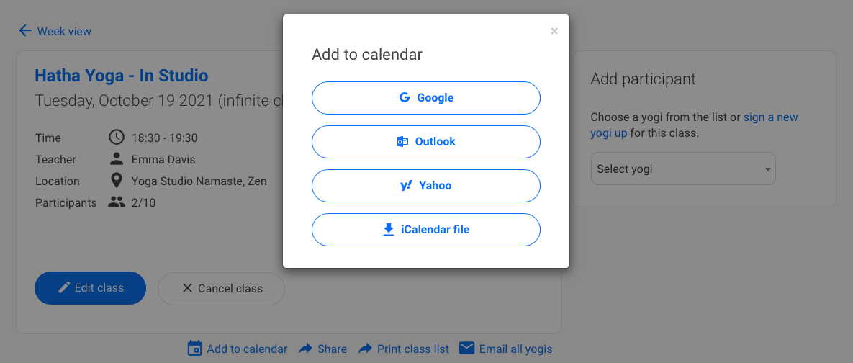The image size is (853, 363).
Task: Click the pencil icon on Edit class
Action: point(64,287)
